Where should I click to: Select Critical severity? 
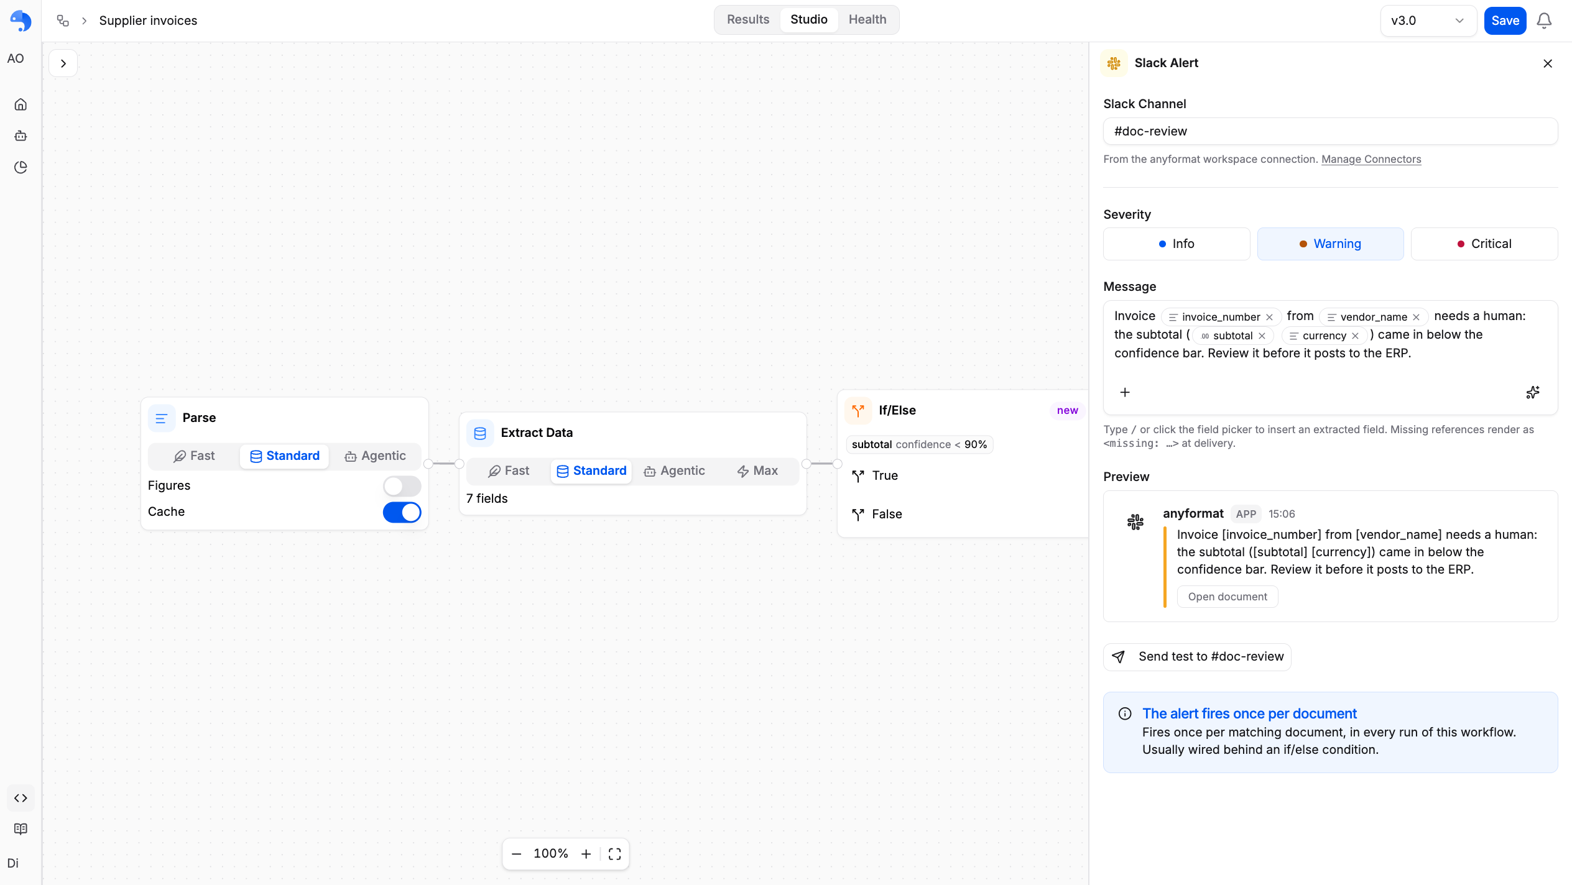coord(1484,244)
